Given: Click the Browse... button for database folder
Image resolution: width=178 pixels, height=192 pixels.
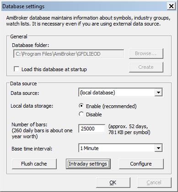Looking at the screenshot, I should 146,53.
